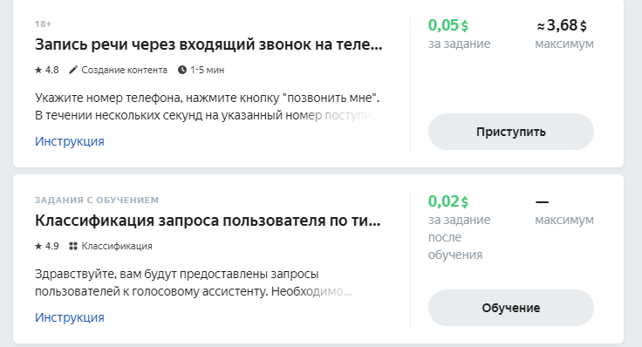Click the star rating icon next to 4.8
The image size is (642, 347).
38,70
